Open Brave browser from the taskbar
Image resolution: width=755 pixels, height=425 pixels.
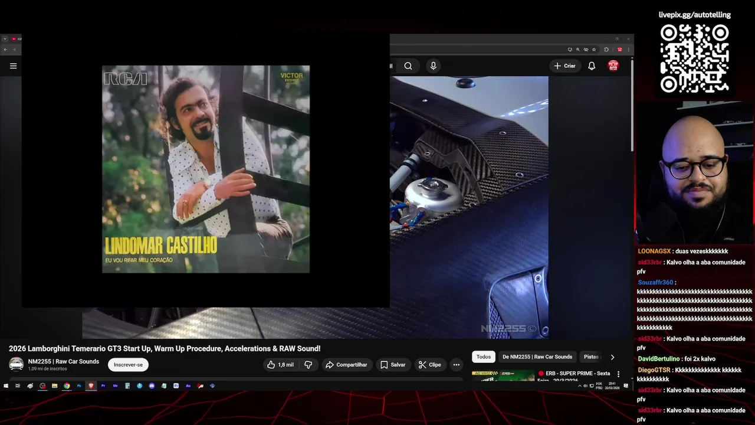(x=91, y=386)
